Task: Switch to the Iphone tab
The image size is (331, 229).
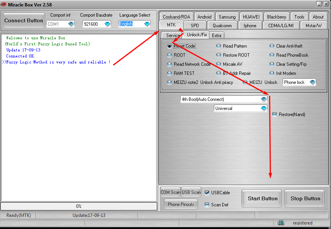Action: [250, 26]
